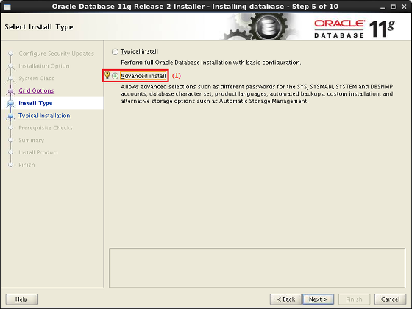412x309 pixels.
Task: Close the installer window
Action: click(405, 7)
